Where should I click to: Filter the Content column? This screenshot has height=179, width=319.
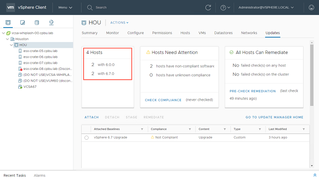[225, 129]
